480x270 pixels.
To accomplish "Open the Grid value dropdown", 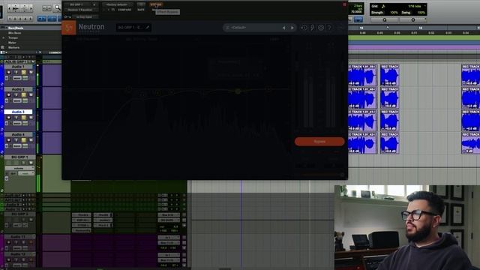I will click(415, 6).
